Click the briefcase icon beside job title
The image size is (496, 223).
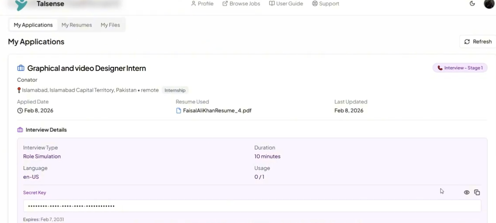coord(21,68)
